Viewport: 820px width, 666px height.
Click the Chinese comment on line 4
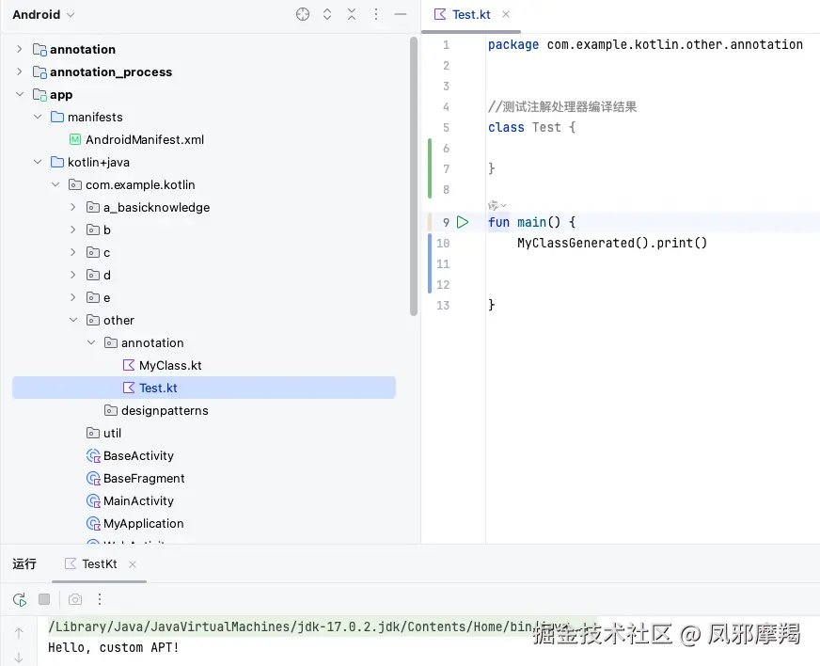[562, 106]
